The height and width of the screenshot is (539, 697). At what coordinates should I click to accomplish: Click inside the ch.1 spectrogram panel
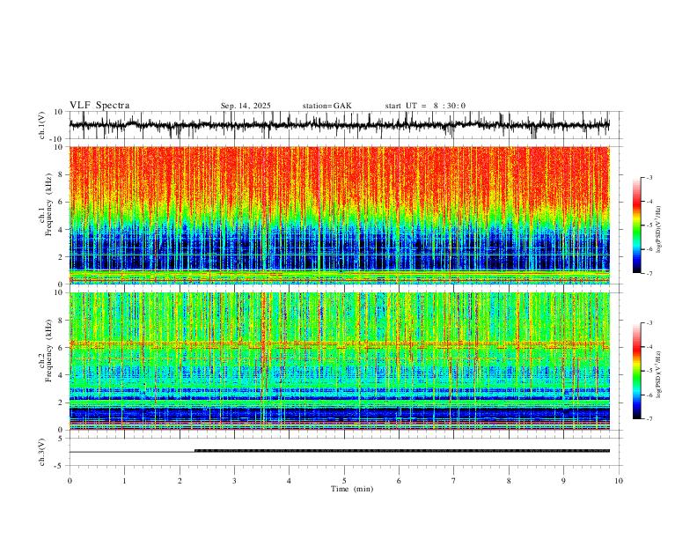[x=339, y=215]
